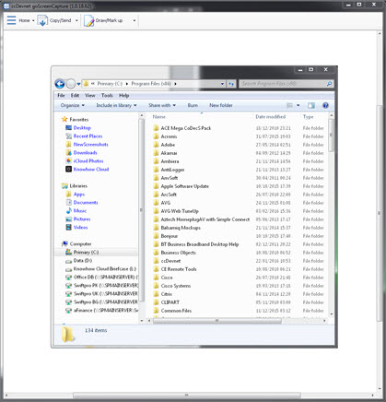The width and height of the screenshot is (386, 402).
Task: Click the capture window bottom horizontal scrollbar
Action: click(186, 395)
